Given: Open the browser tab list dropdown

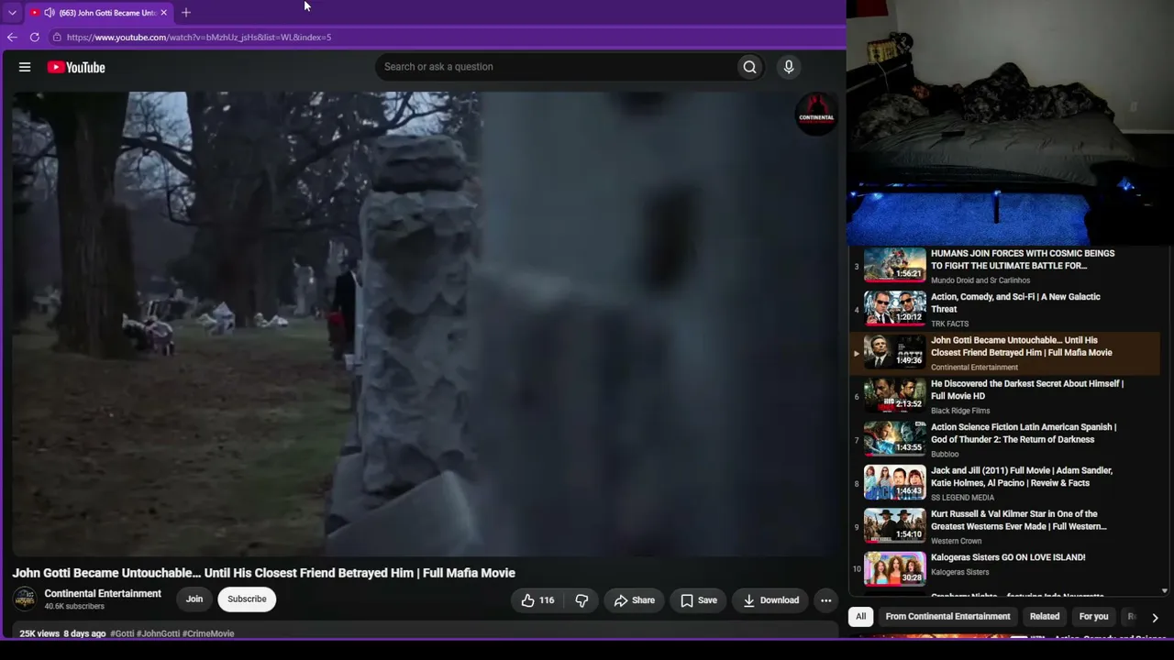Looking at the screenshot, I should click(x=12, y=13).
